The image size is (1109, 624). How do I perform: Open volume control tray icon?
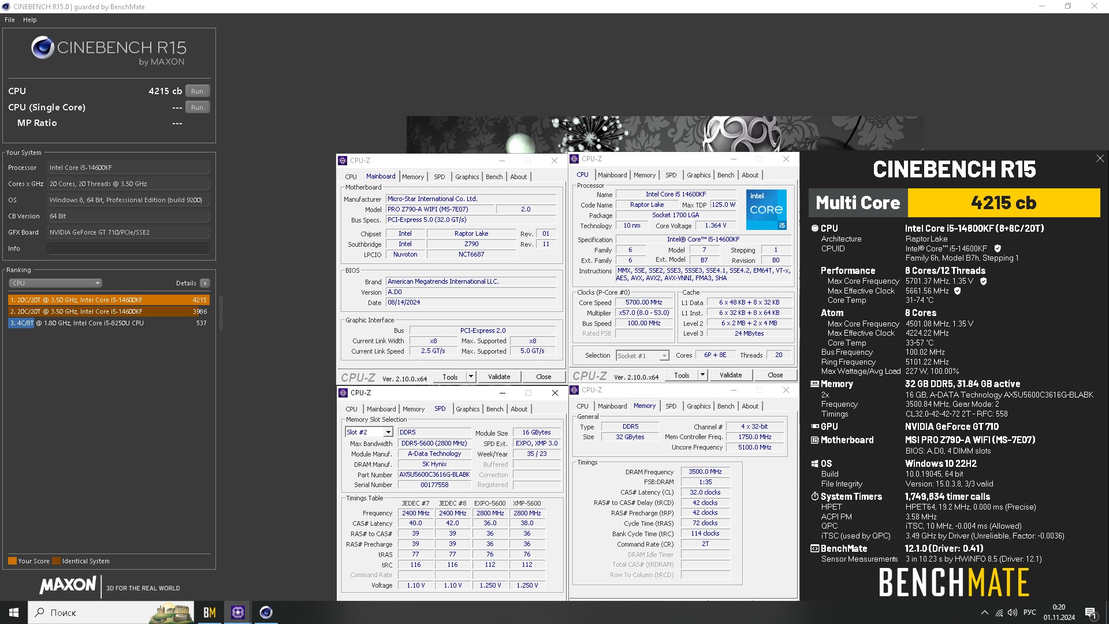[x=1013, y=612]
